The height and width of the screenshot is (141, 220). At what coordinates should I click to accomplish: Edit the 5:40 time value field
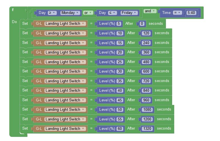pyautogui.click(x=191, y=13)
